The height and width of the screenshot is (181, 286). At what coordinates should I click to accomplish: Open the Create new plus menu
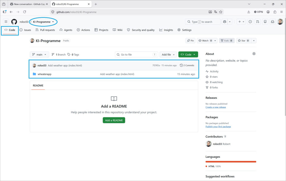(x=241, y=22)
